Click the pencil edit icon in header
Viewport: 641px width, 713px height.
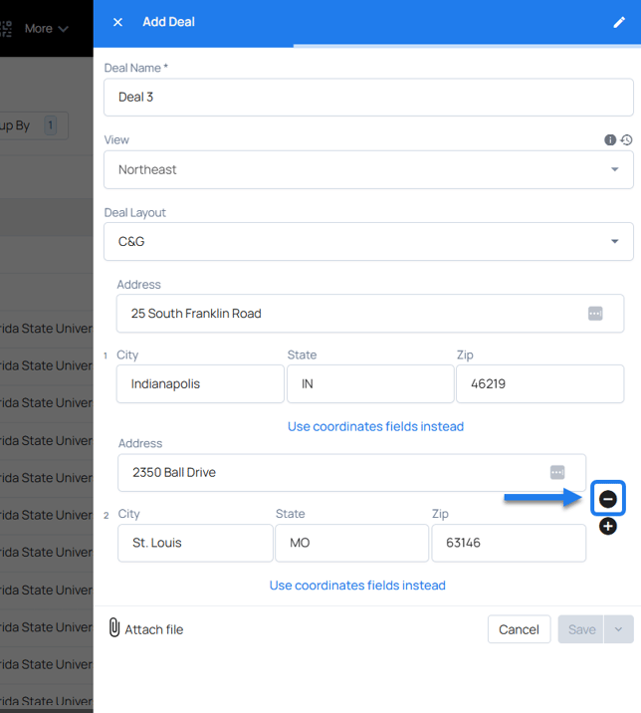(x=619, y=22)
